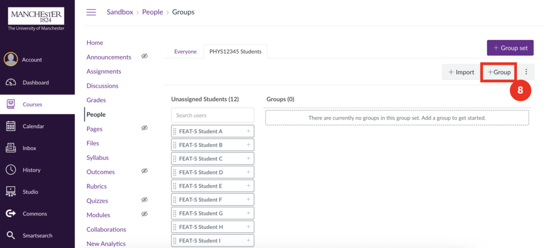Click plus on FEAT-S Student A
Viewport: 547px width, 248px height.
point(248,131)
